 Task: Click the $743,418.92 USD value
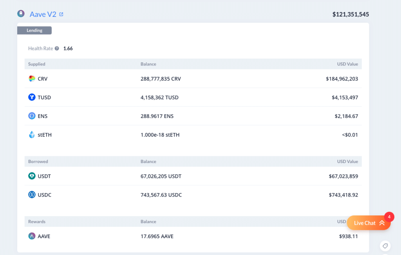point(343,195)
